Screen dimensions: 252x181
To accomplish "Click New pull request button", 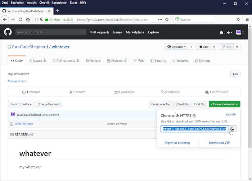I will 49,104.
